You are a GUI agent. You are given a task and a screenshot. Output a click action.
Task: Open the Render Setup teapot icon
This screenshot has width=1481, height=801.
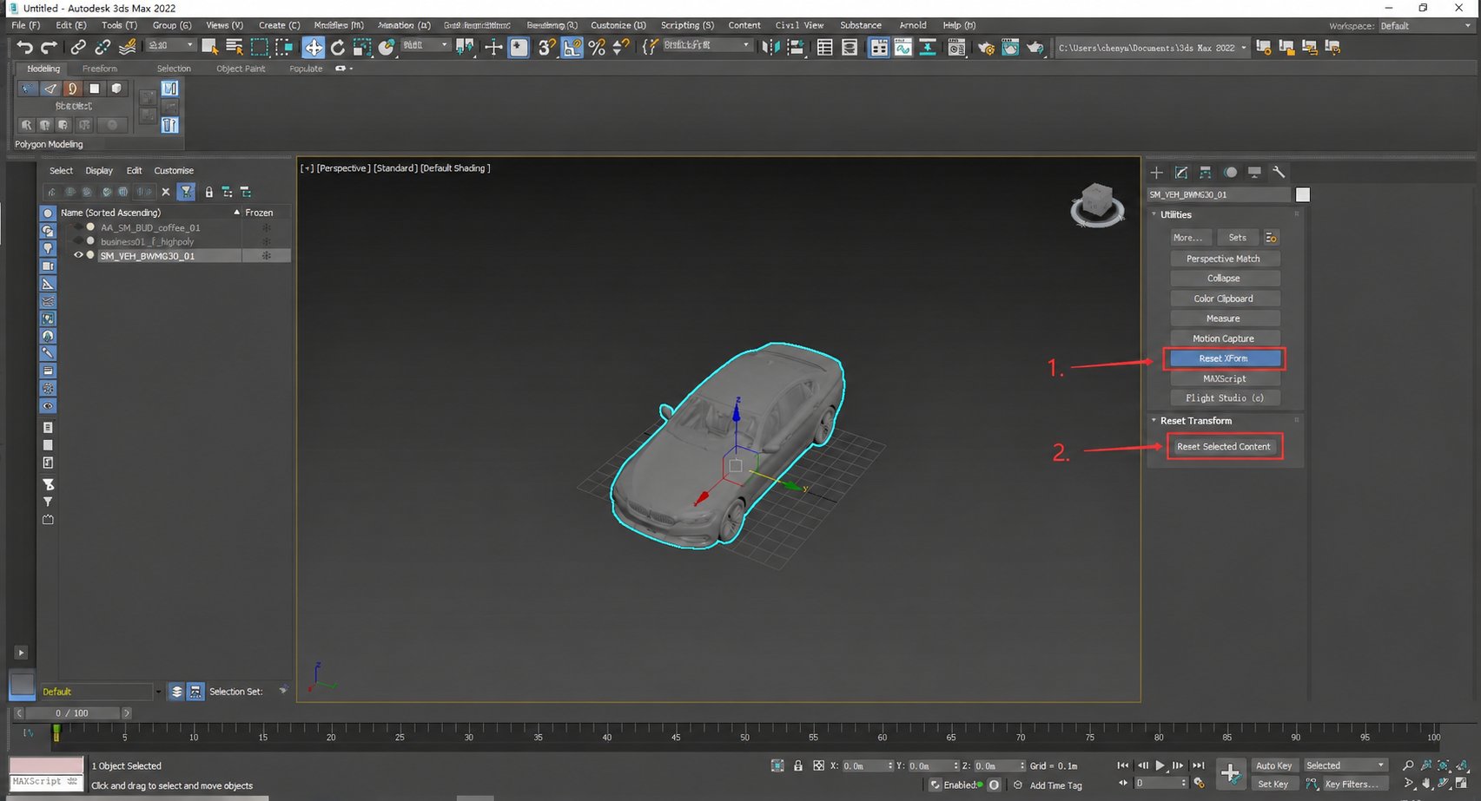coord(985,48)
